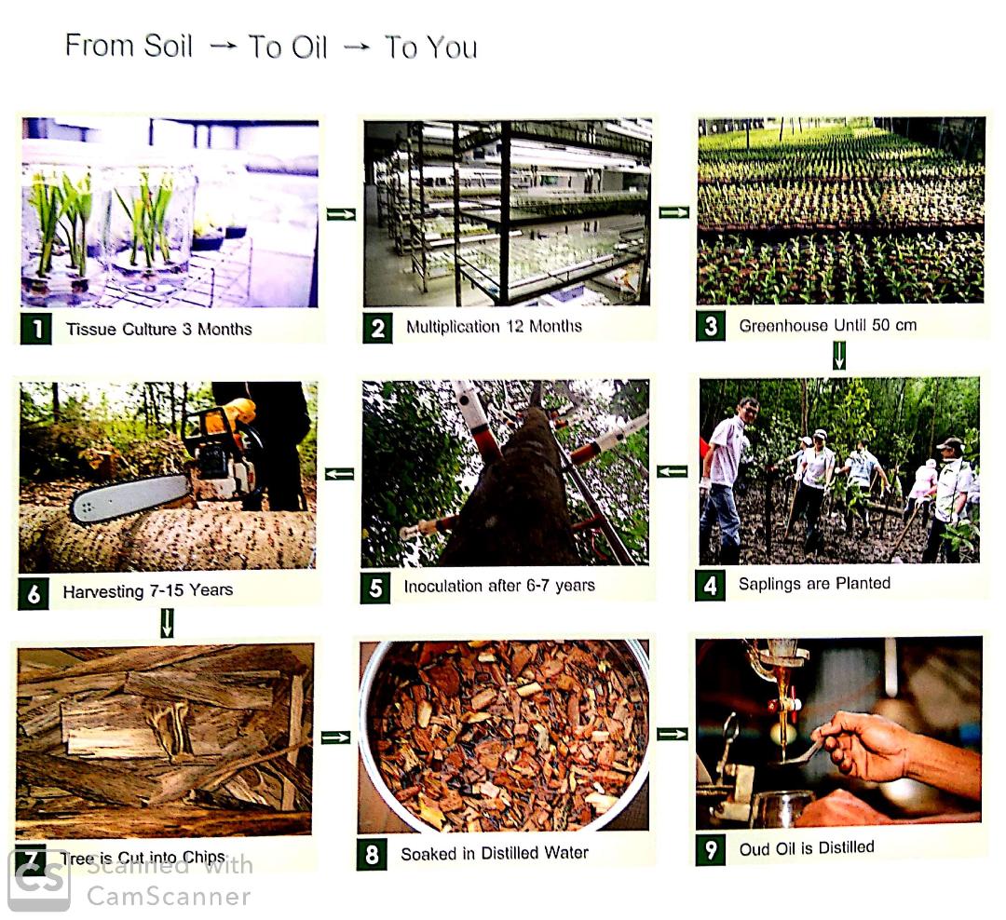This screenshot has width=1006, height=920.
Task: Click the number 2 badge beside Multiplication
Action: click(x=378, y=327)
